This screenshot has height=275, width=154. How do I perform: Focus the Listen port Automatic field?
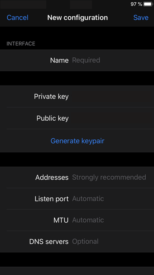click(112, 199)
